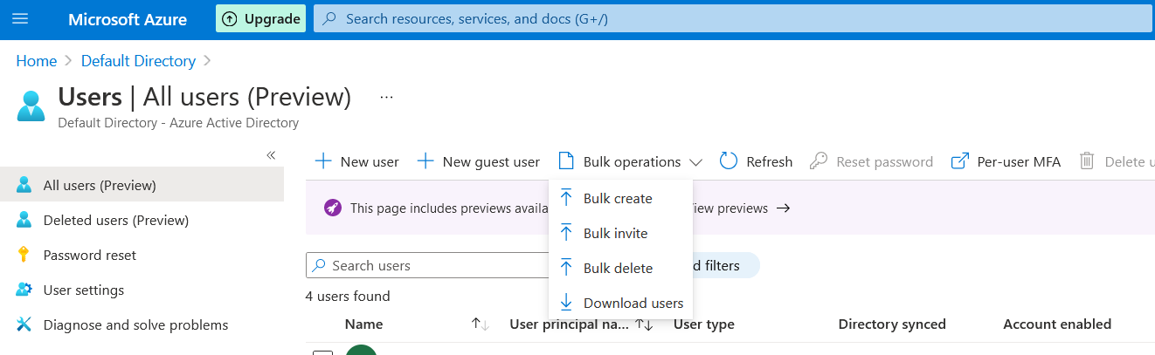Click the Directory synced column header
This screenshot has height=355, width=1155.
coord(892,324)
